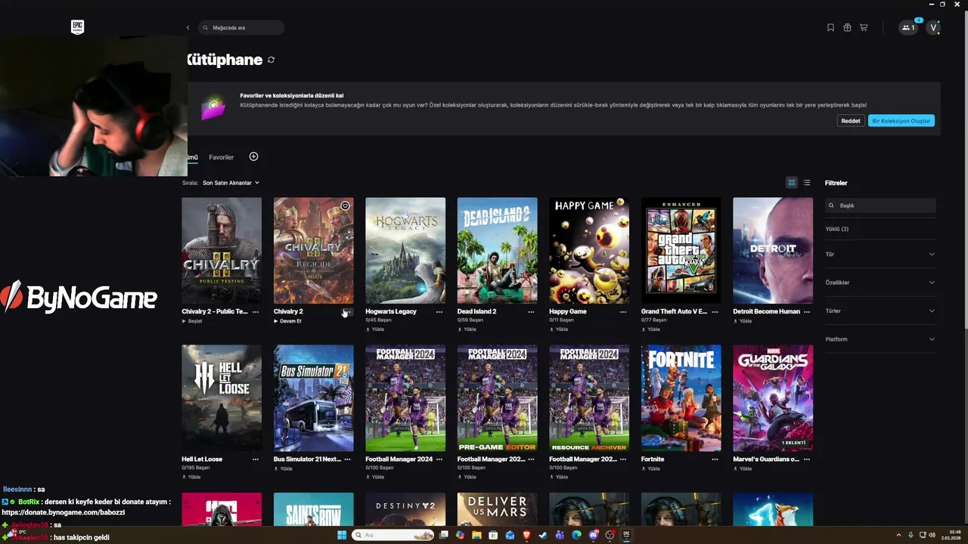Open Microsoft Edge from the taskbar
Screen dimensions: 968x544
[x=576, y=535]
